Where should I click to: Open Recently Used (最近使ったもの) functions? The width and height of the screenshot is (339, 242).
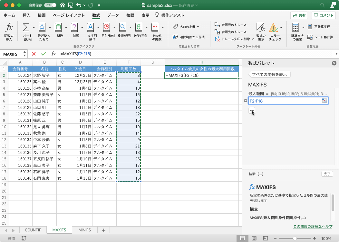[x=42, y=27]
